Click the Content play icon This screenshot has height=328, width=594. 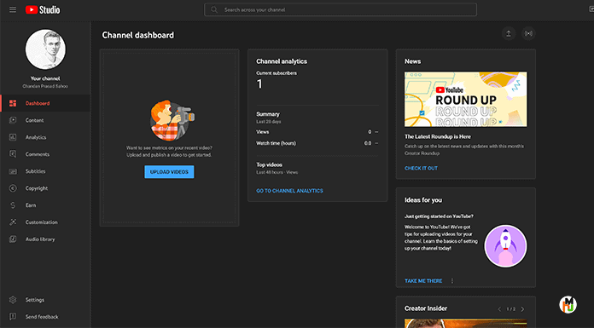(13, 120)
